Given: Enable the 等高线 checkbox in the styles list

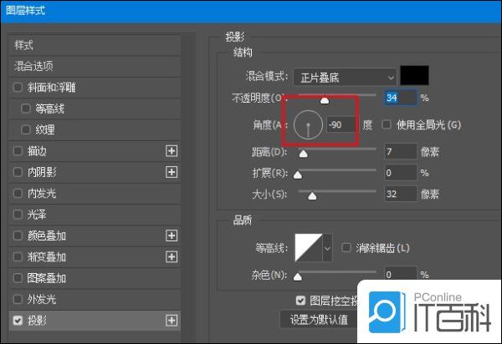Looking at the screenshot, I should (x=26, y=109).
